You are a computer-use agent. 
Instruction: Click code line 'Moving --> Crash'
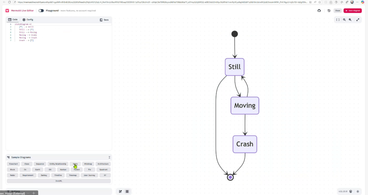[x=28, y=38]
